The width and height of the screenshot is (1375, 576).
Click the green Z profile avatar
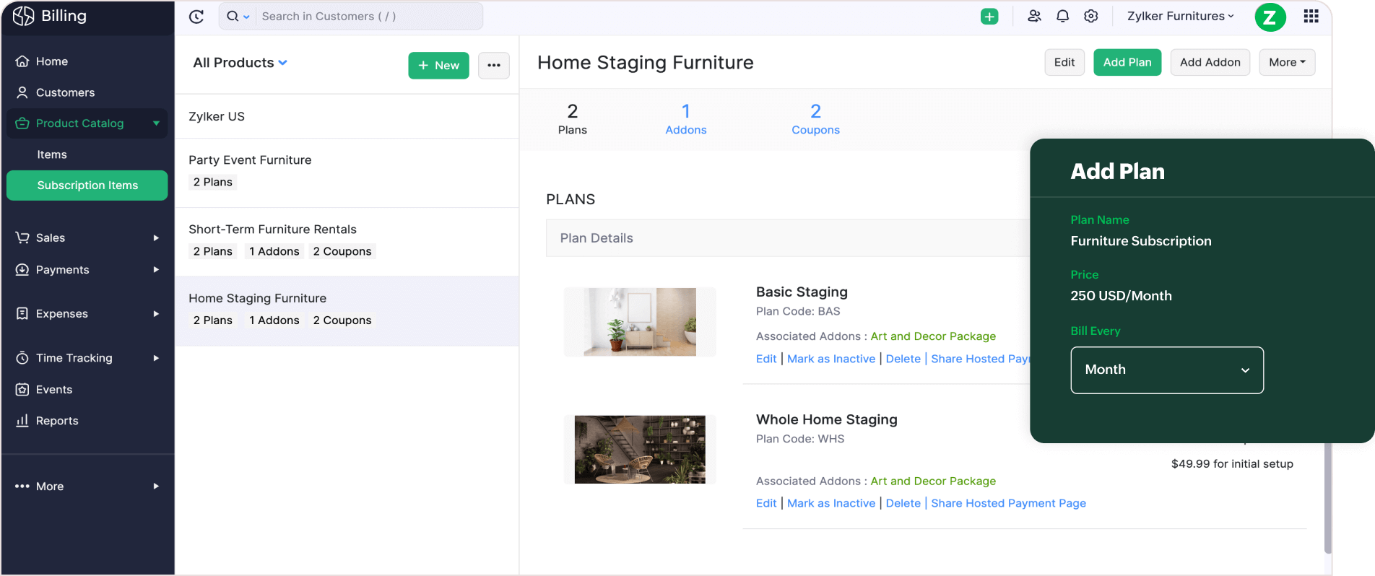coord(1270,17)
